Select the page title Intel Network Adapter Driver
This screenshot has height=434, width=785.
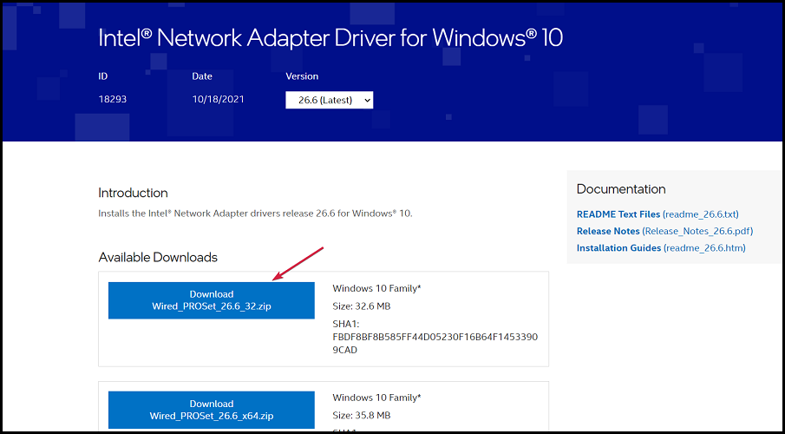[x=330, y=37]
